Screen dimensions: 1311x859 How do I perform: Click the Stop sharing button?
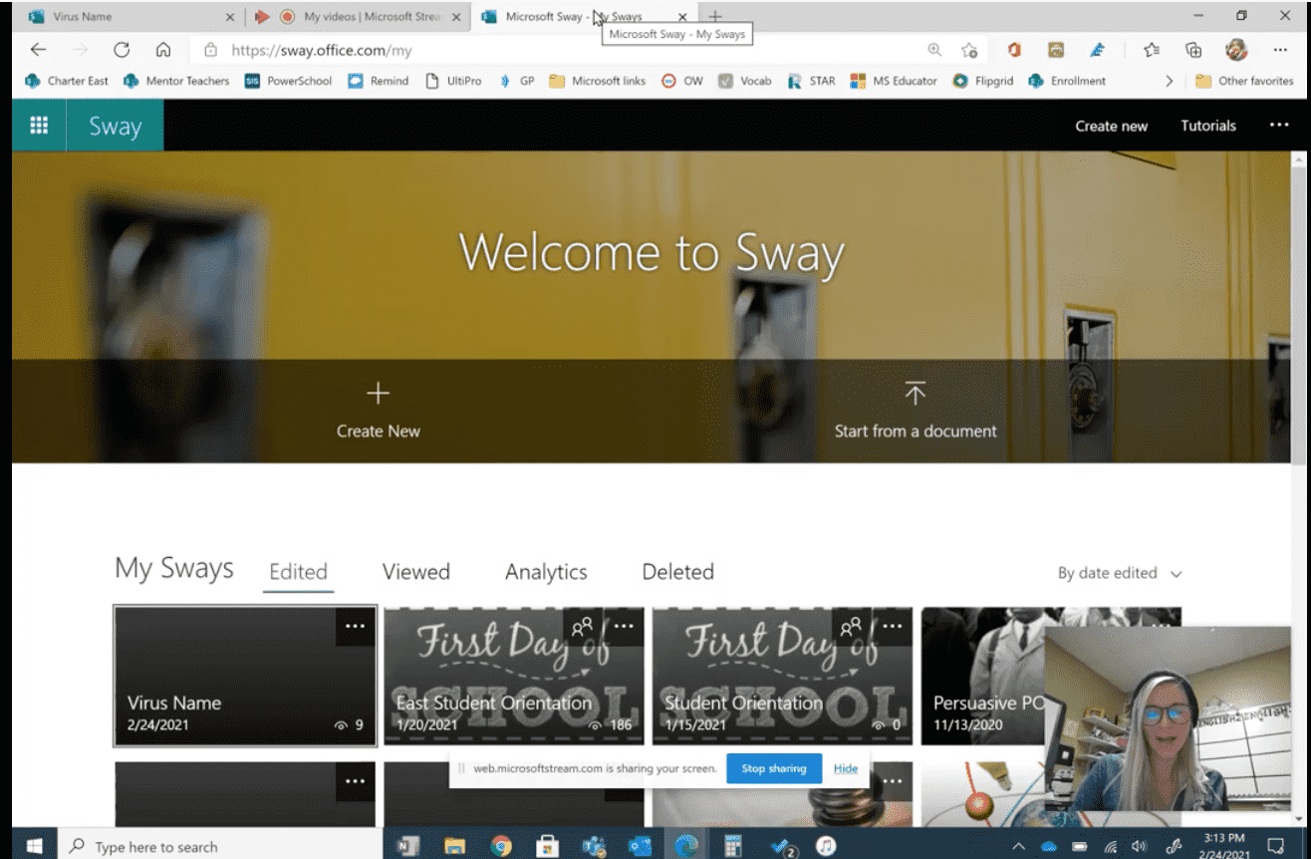click(x=774, y=768)
